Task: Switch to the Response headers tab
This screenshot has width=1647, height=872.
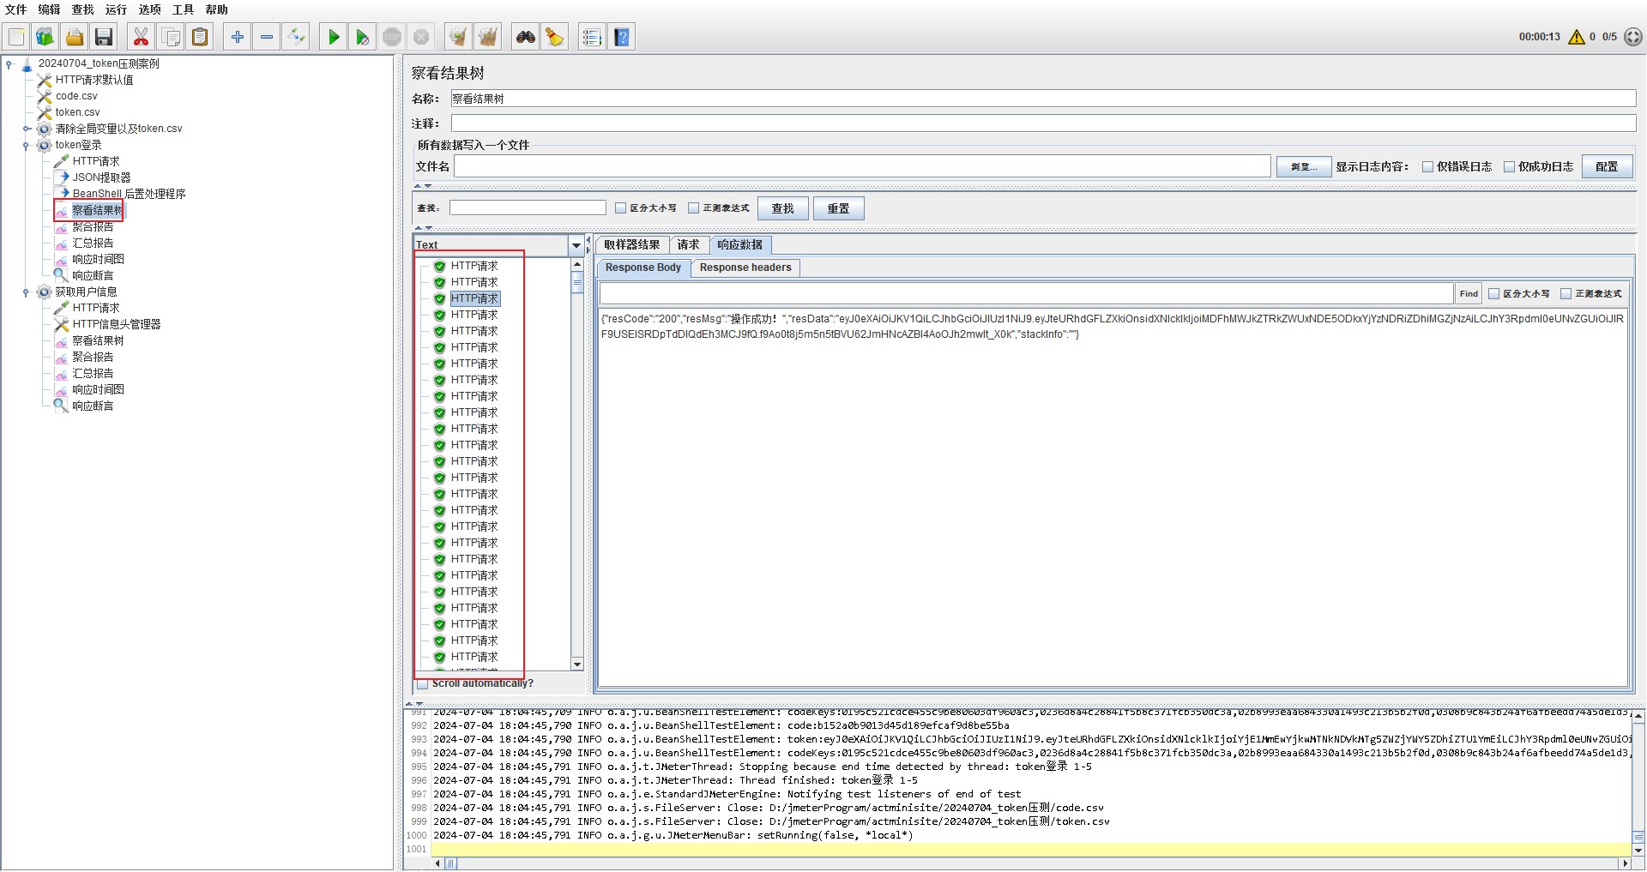Action: coord(745,268)
